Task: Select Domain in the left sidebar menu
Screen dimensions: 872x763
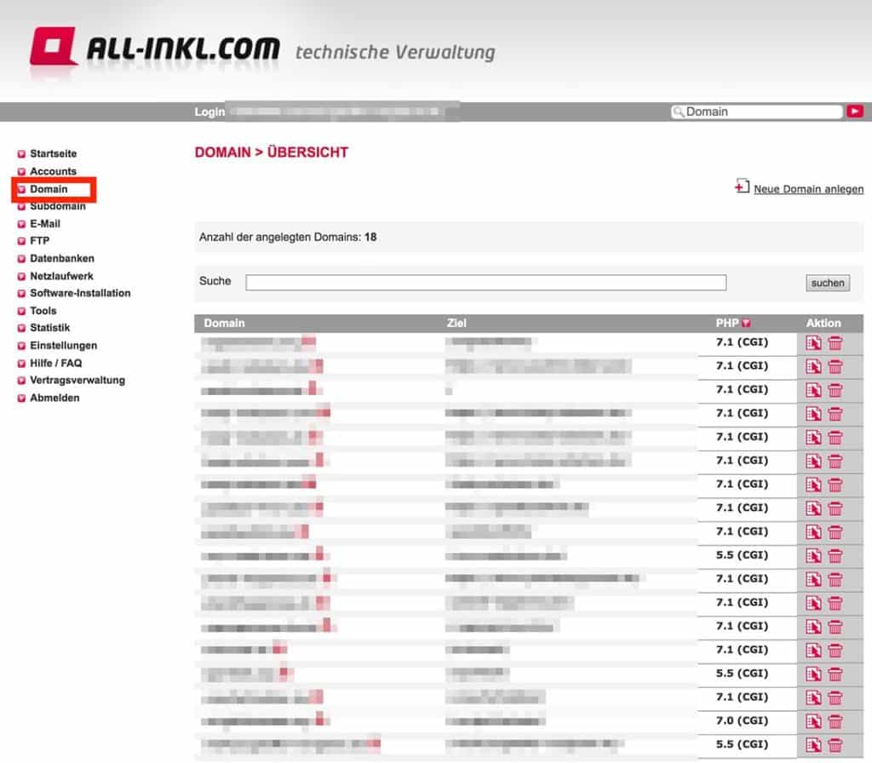Action: pos(49,188)
